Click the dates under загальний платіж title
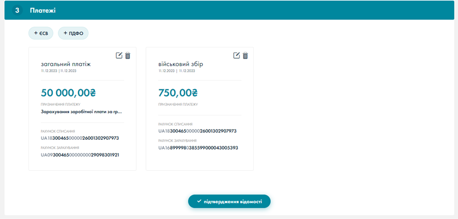 click(x=59, y=71)
